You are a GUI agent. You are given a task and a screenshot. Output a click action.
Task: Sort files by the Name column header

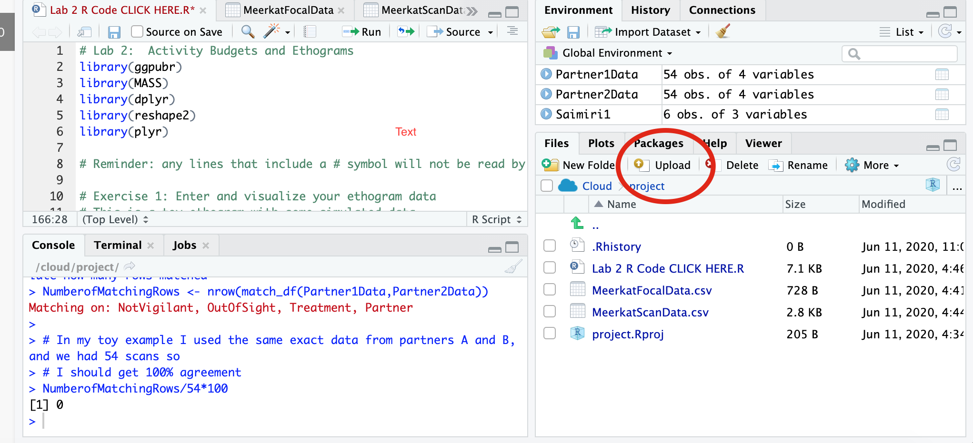tap(621, 204)
